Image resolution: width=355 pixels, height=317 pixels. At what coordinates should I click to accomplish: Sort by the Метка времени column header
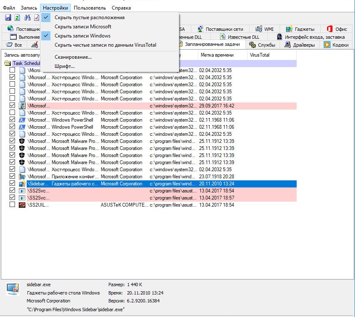pos(222,55)
